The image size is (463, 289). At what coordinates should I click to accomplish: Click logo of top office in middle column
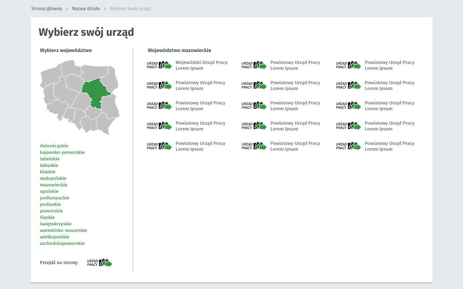(x=254, y=65)
